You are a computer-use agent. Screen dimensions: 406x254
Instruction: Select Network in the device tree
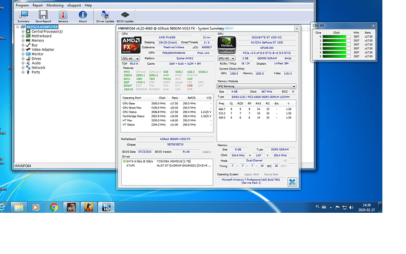coord(38,68)
